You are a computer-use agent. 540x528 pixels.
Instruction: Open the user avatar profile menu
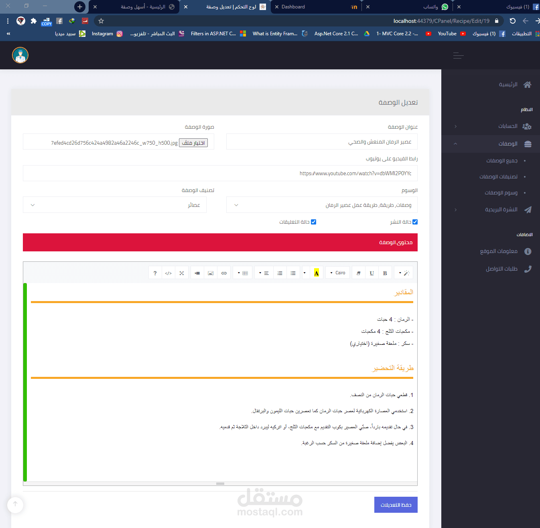point(20,55)
